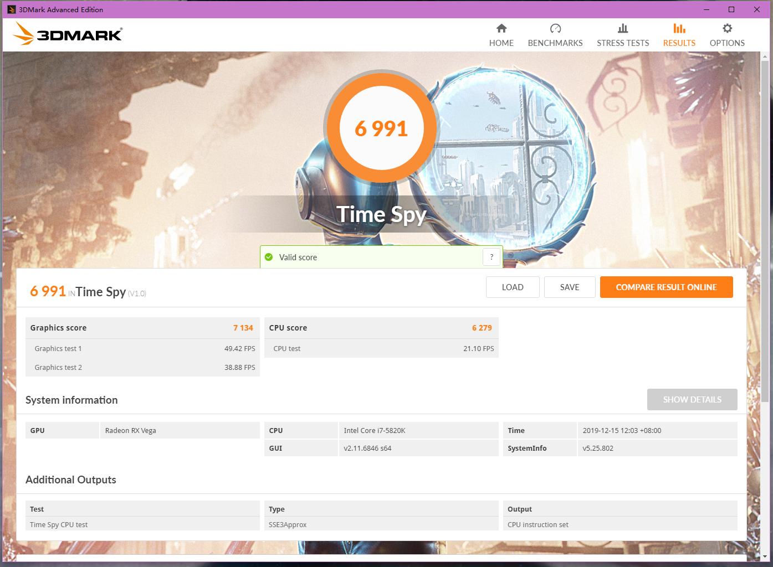Go to the OPTIONS tab
Viewport: 773px width, 567px height.
pos(728,35)
